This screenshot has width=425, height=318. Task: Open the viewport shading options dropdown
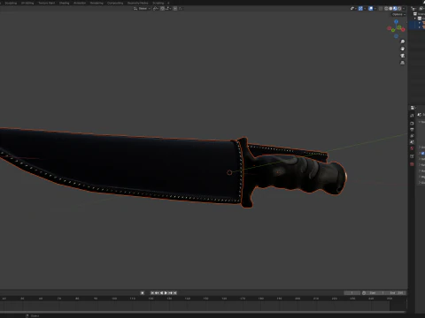(404, 9)
